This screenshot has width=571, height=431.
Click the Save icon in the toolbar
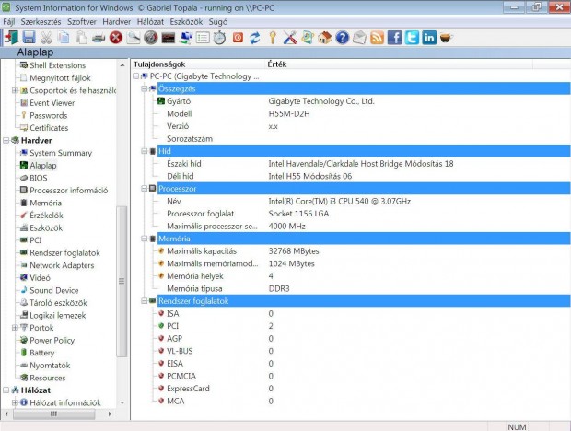pyautogui.click(x=29, y=38)
